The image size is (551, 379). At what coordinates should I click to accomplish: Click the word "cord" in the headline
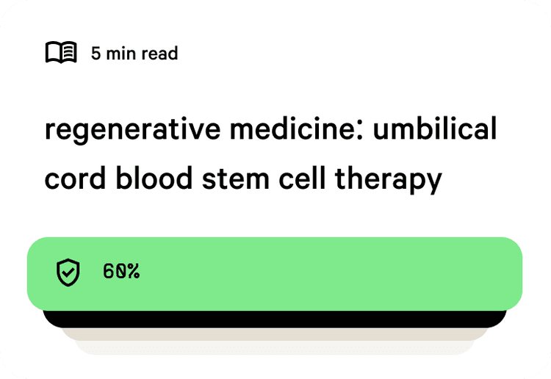(75, 178)
